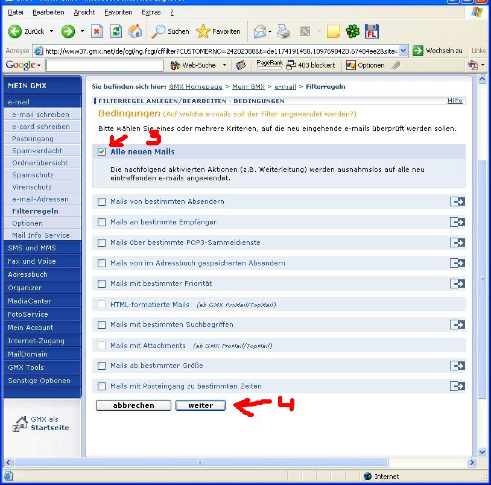The image size is (491, 485).
Task: Open details arrow for Adressbuch gespeicherten Absendern
Action: (457, 263)
